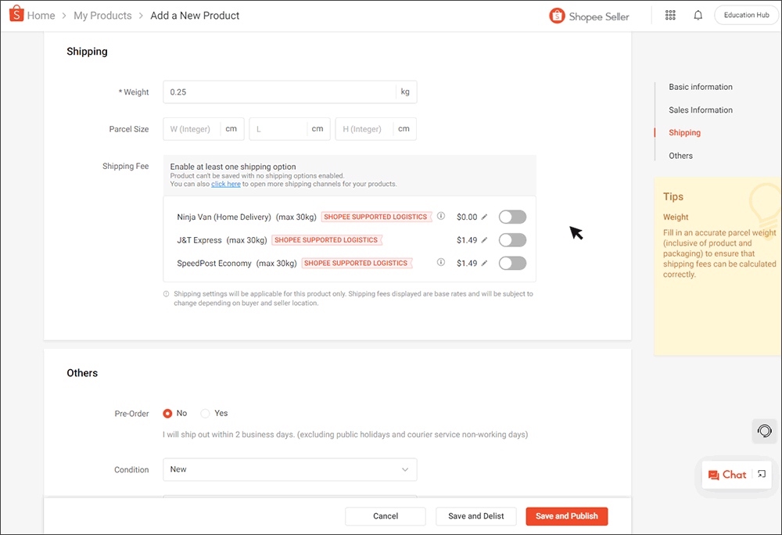
Task: Open the Condition dropdown
Action: tap(289, 469)
